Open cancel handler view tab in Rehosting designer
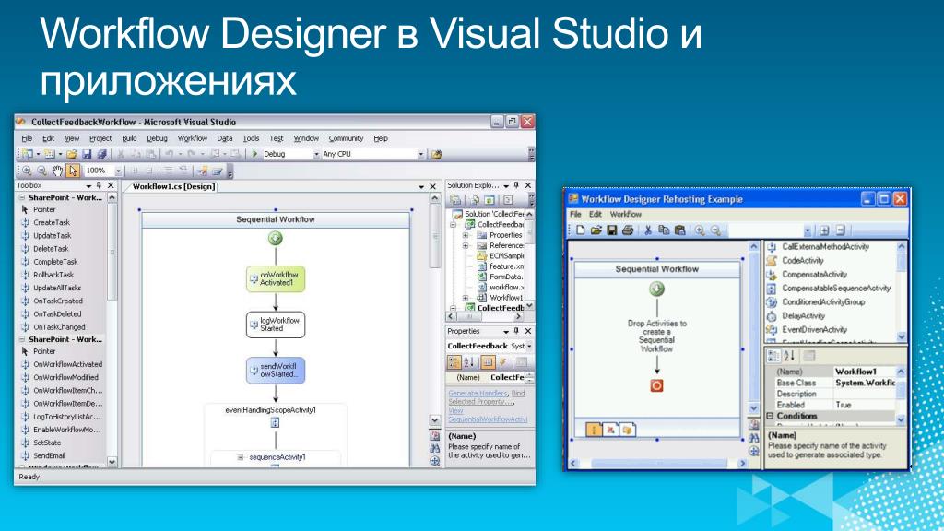Viewport: 944px width, 531px height. point(610,430)
